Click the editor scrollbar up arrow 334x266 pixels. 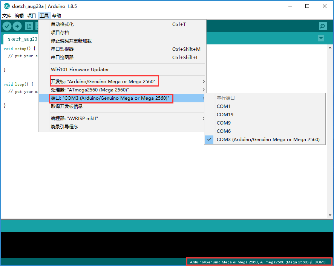tap(330, 48)
